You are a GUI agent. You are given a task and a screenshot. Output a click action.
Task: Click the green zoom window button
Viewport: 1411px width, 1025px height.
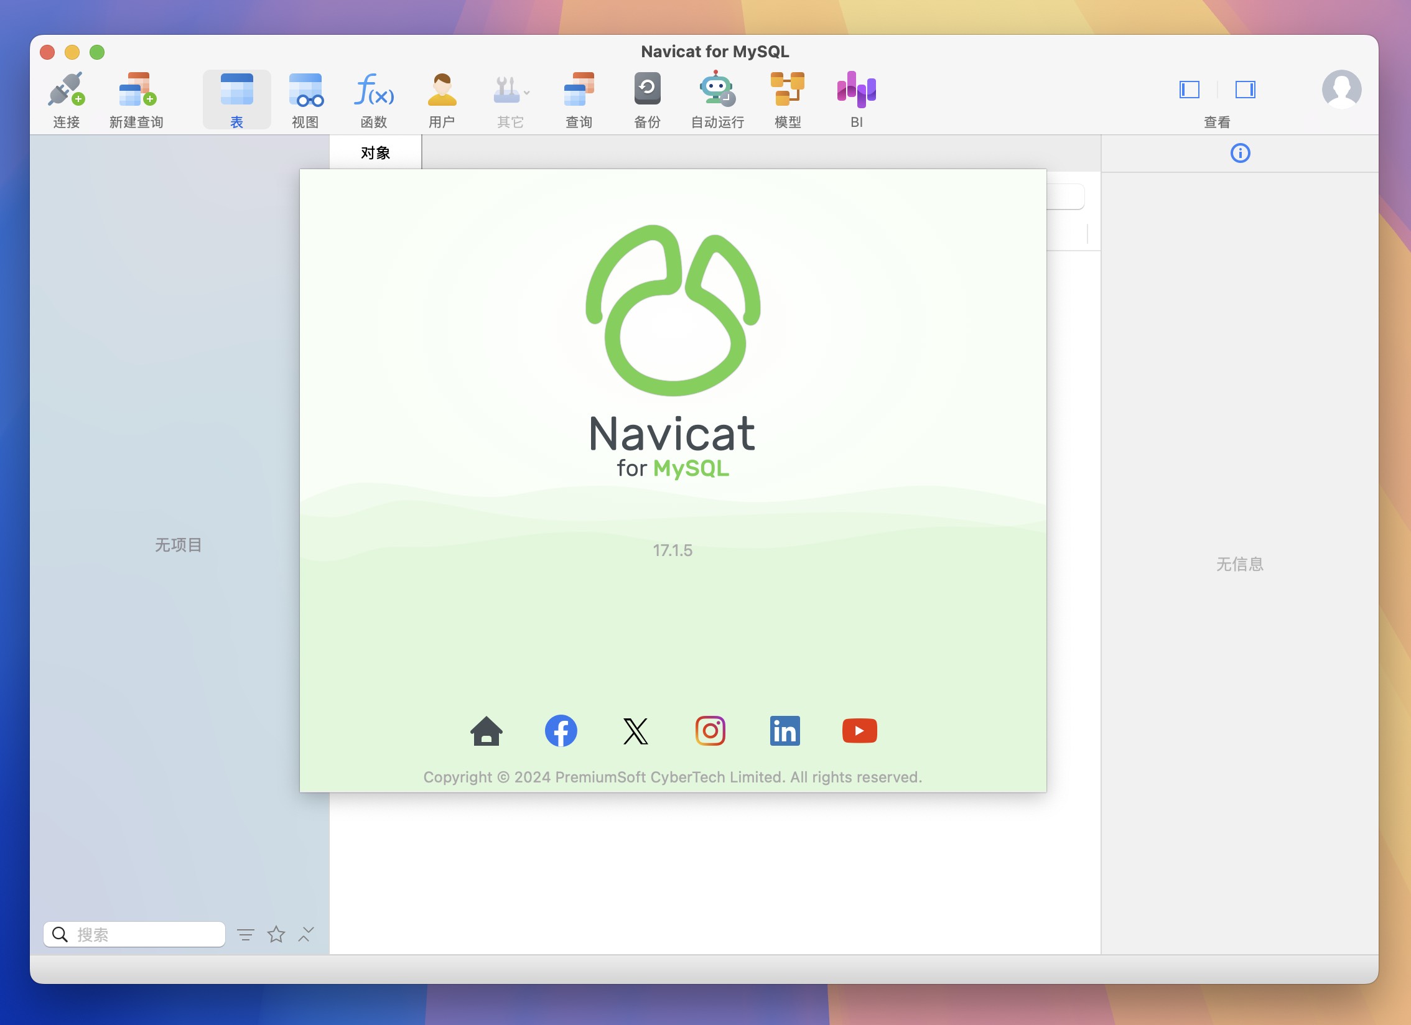[97, 52]
